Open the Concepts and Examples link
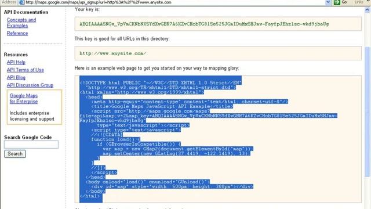The height and width of the screenshot is (209, 371). (x=21, y=23)
